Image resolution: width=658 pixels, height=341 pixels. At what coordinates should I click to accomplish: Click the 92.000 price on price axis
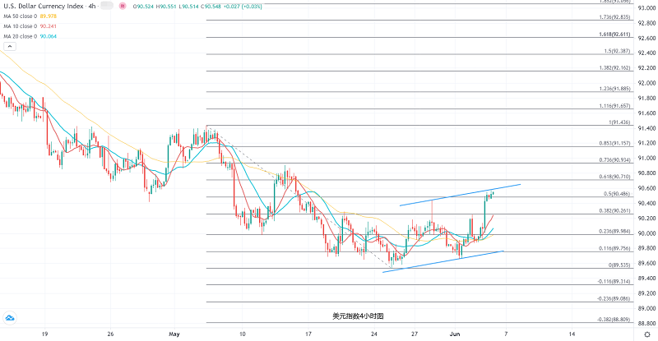pyautogui.click(x=644, y=83)
